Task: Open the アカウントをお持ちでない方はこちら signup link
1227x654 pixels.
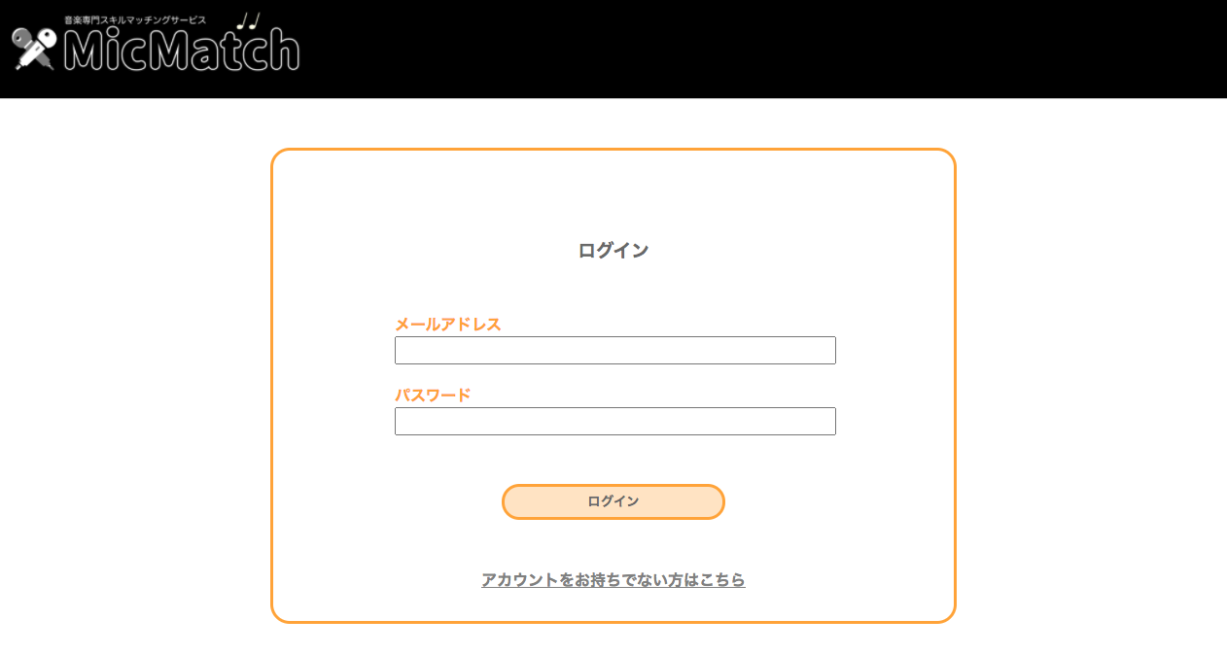Action: (x=613, y=580)
